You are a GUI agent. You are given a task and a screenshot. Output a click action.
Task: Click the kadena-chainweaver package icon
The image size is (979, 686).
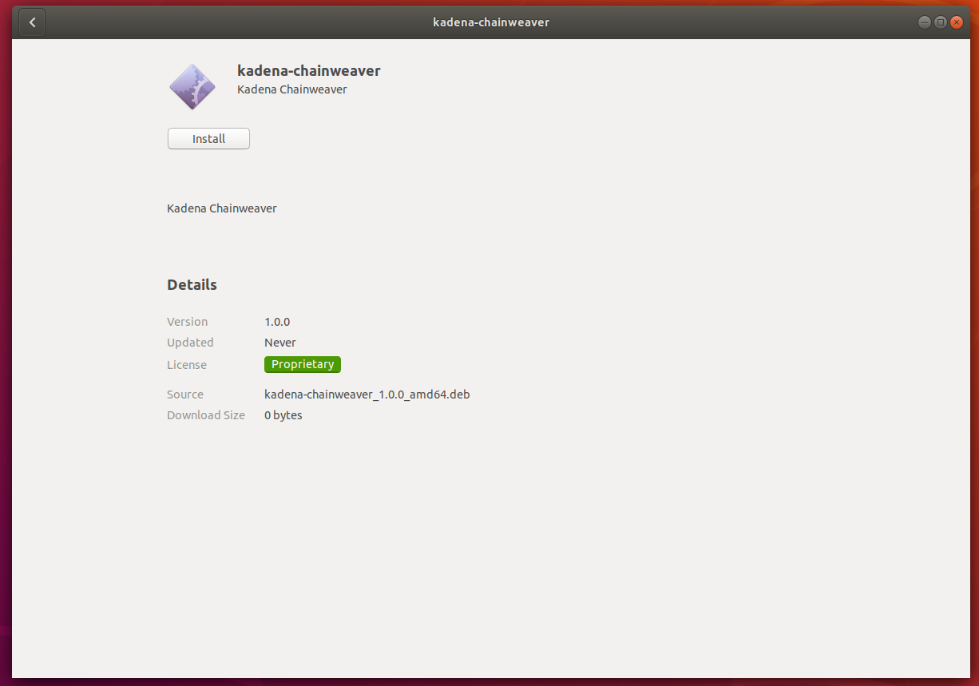[x=192, y=86]
